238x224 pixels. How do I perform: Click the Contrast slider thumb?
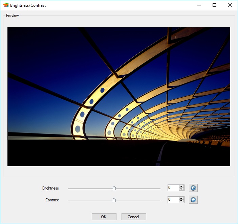[x=114, y=200]
